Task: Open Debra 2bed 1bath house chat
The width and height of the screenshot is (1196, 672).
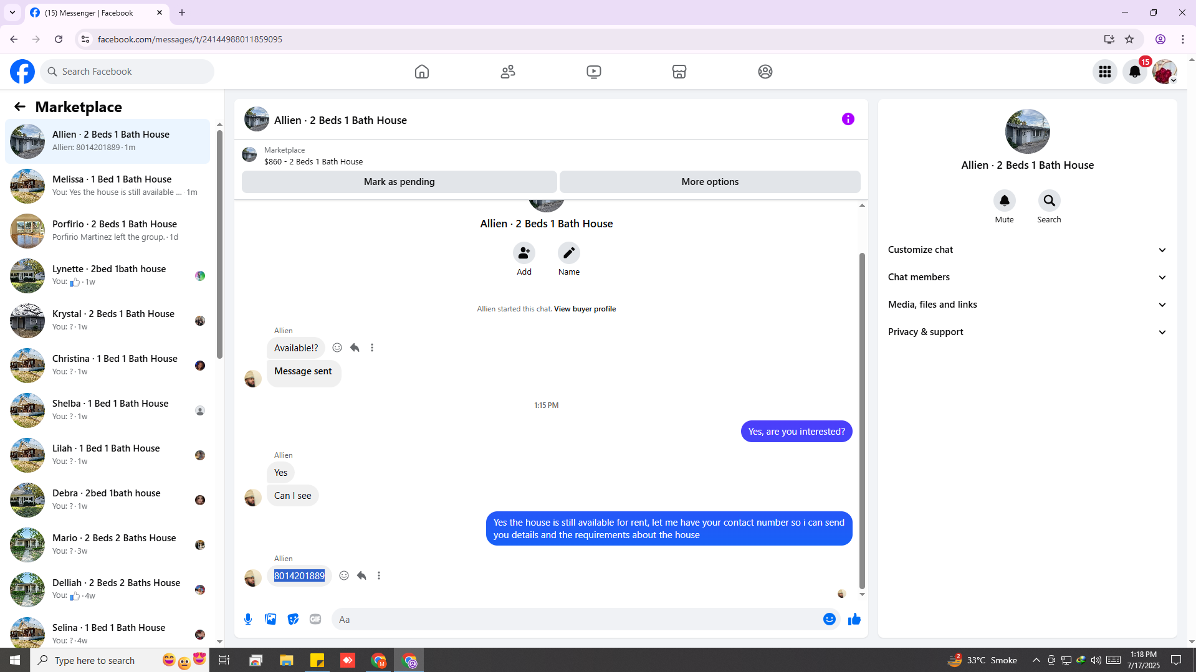Action: [107, 499]
